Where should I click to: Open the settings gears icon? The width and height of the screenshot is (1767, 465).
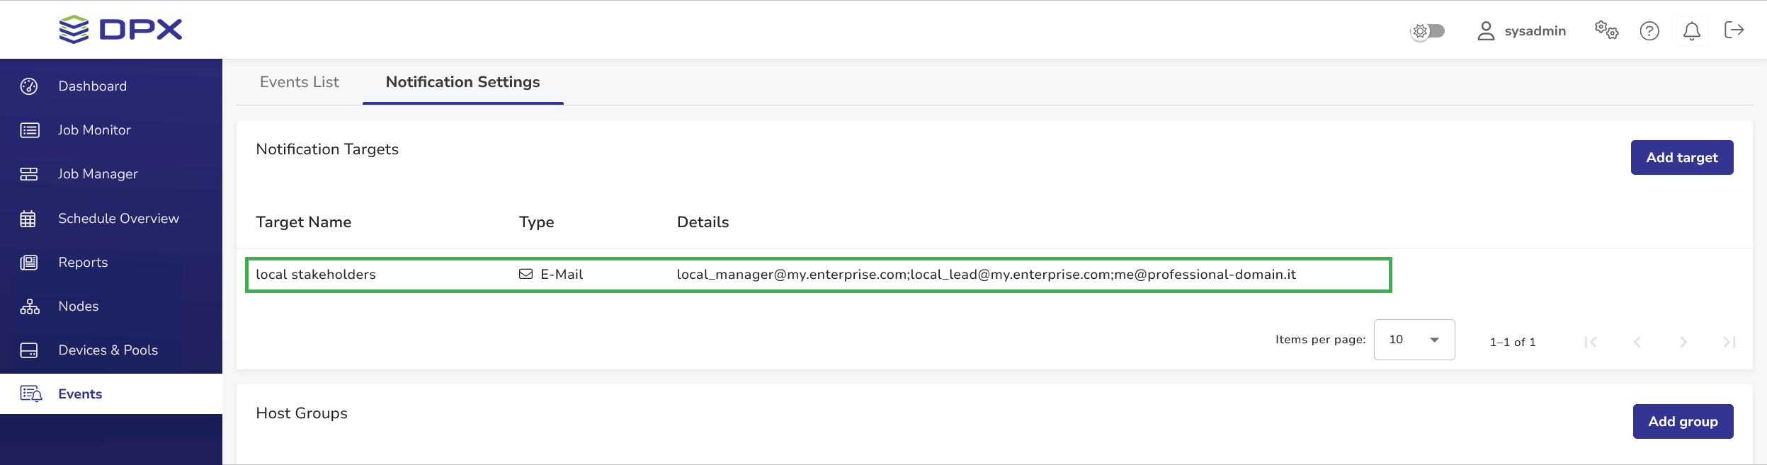(x=1606, y=30)
